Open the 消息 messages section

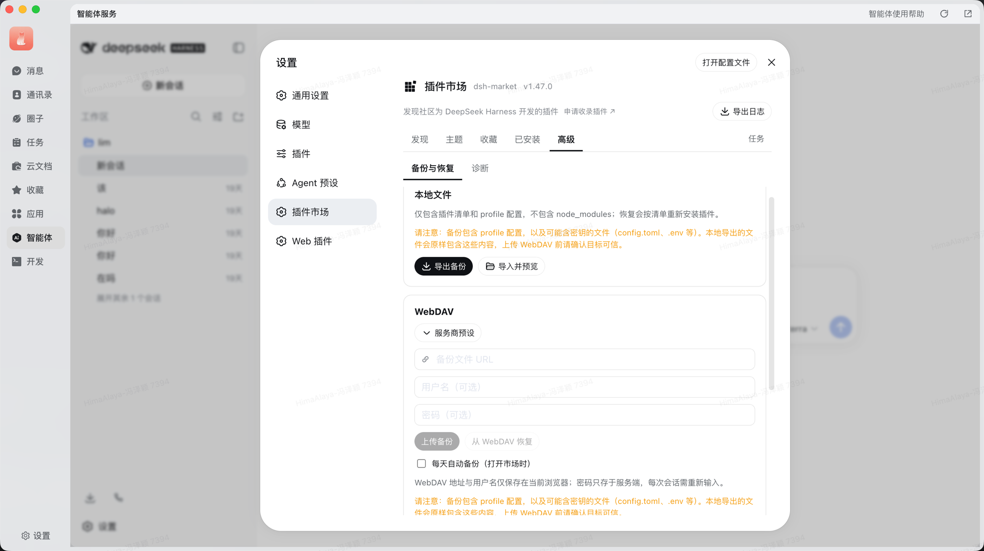tap(35, 71)
